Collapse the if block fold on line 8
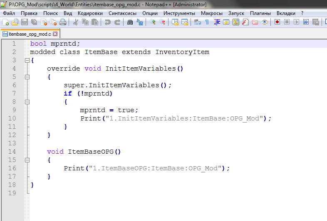This screenshot has height=221, width=327. click(x=27, y=102)
